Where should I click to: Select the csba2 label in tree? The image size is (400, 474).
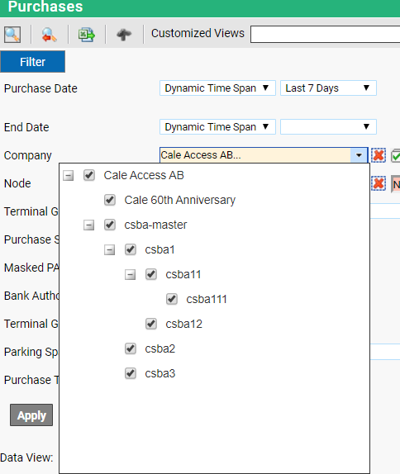[160, 348]
